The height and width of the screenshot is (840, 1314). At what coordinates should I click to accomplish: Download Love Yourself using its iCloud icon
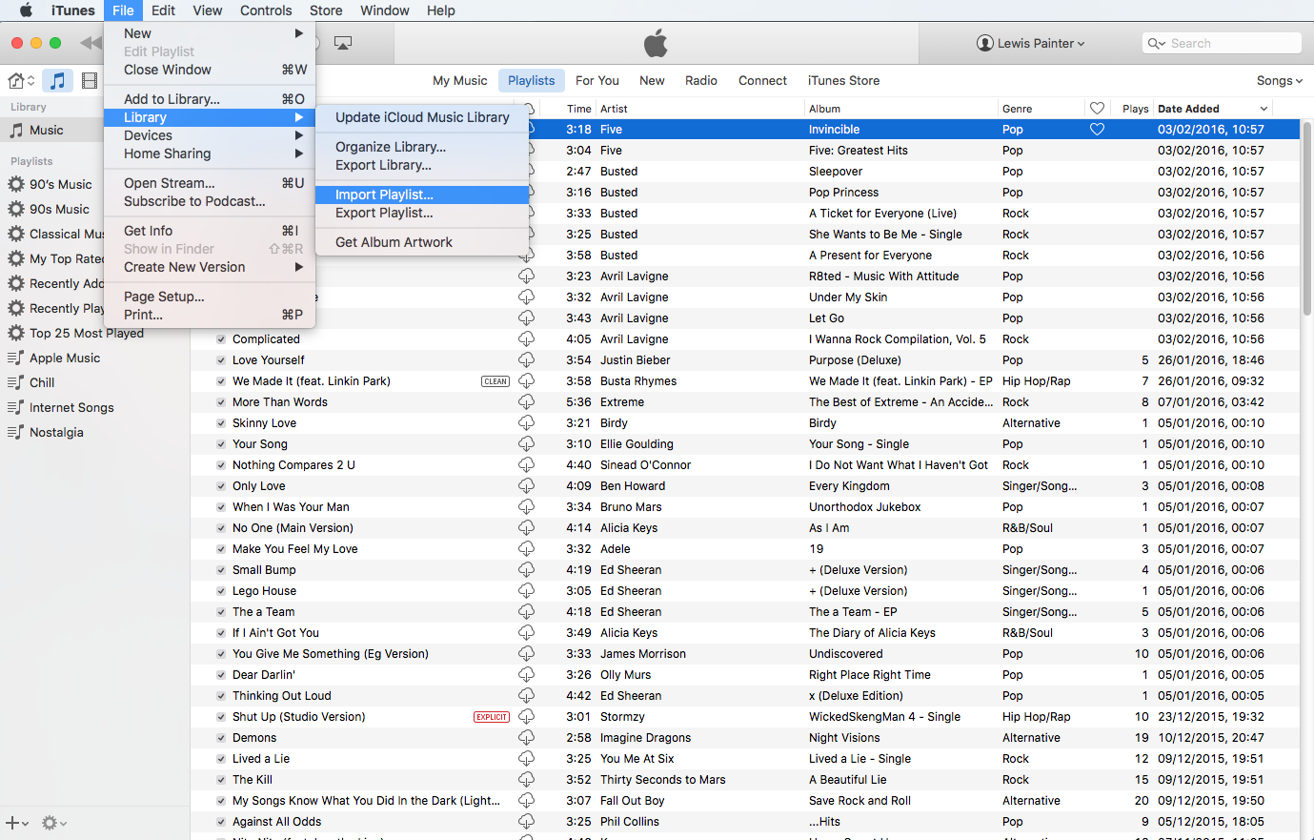(526, 360)
